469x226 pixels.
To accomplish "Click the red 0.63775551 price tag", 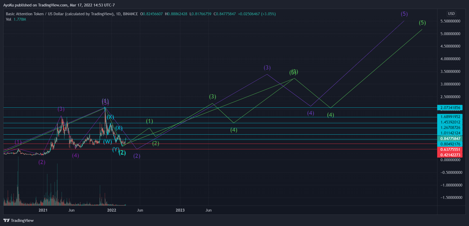I will pos(450,150).
